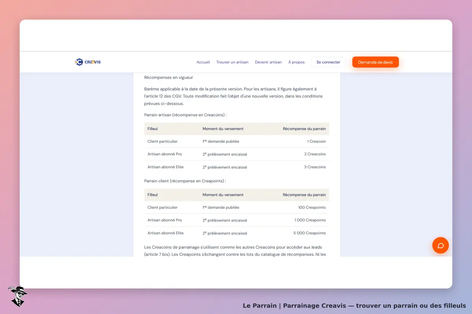Open the À propos page

tap(297, 62)
